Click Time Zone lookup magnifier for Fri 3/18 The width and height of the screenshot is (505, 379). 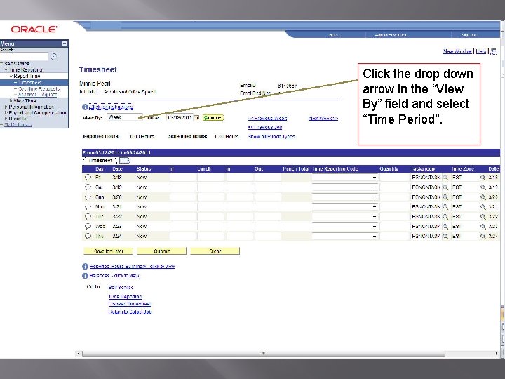[x=483, y=178]
